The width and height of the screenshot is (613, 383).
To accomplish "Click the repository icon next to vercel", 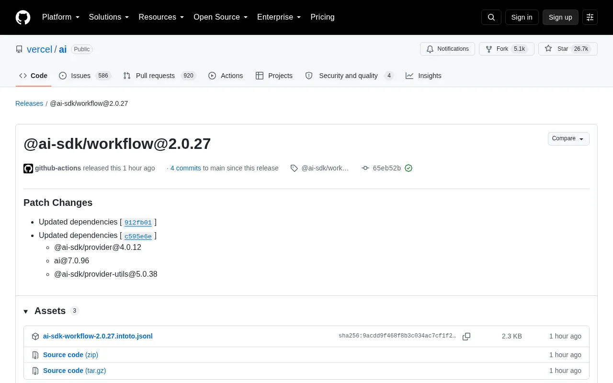I will 19,49.
